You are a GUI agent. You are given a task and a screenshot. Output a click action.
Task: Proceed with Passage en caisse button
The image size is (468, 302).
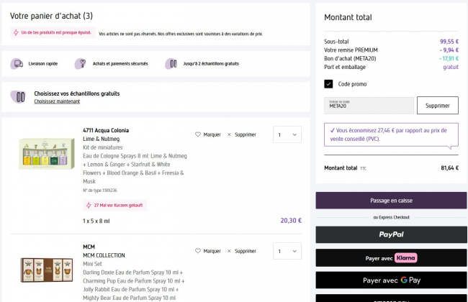391,201
